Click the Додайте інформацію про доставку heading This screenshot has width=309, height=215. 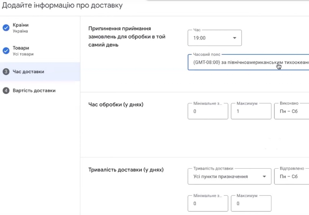[63, 6]
